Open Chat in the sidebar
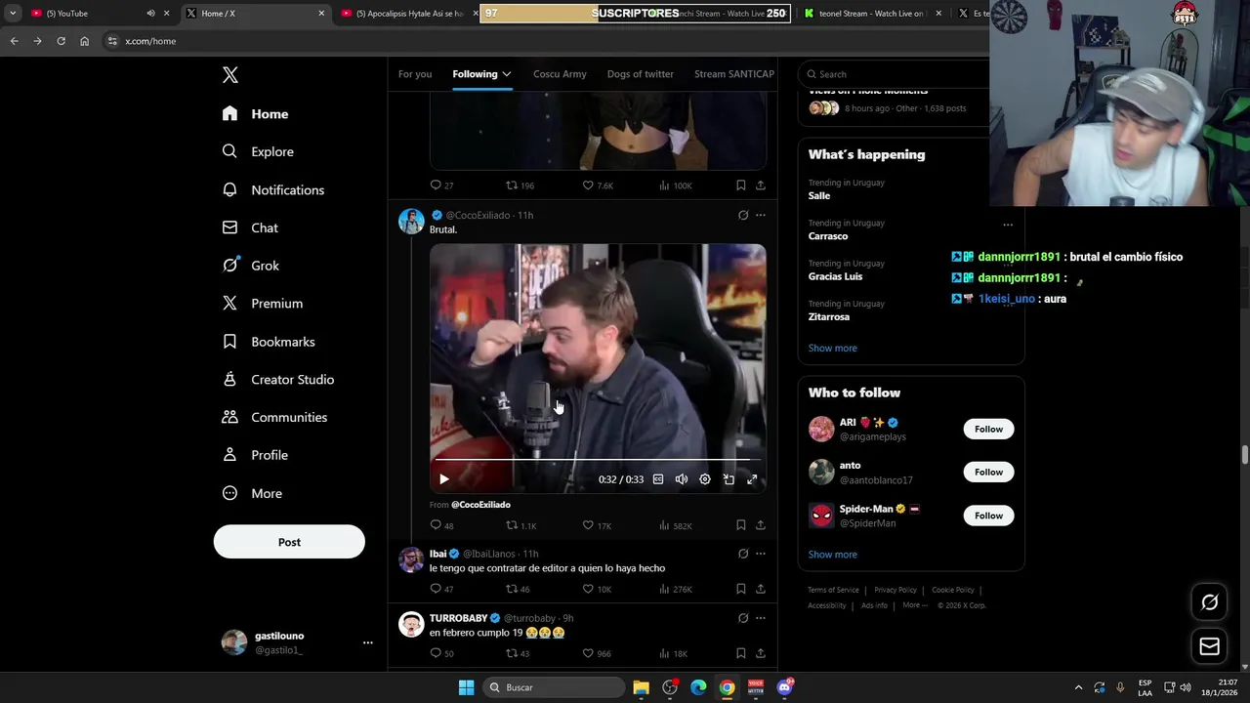Viewport: 1250px width, 703px height. 250,227
